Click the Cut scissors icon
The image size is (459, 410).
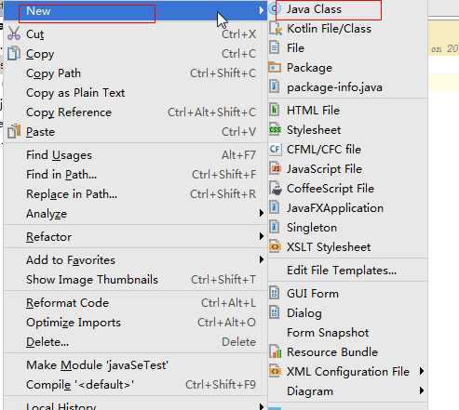[x=14, y=33]
